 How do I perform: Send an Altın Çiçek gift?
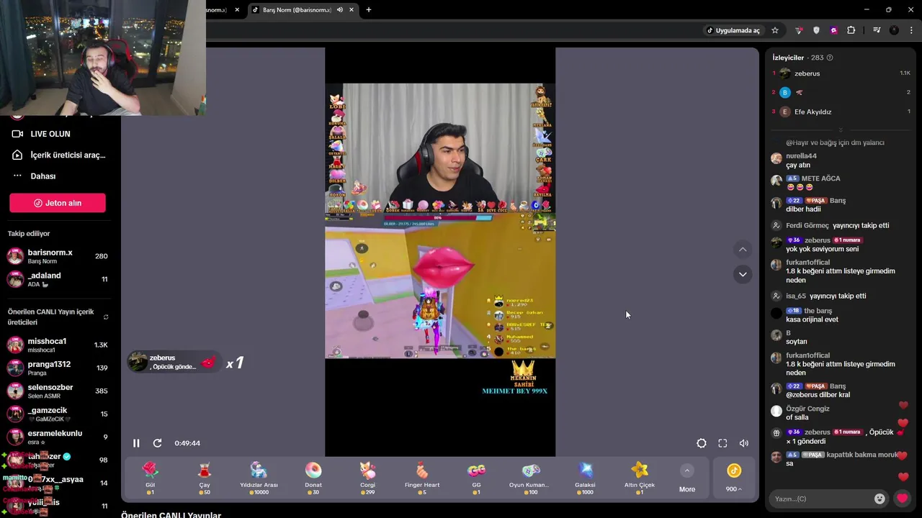click(x=640, y=478)
